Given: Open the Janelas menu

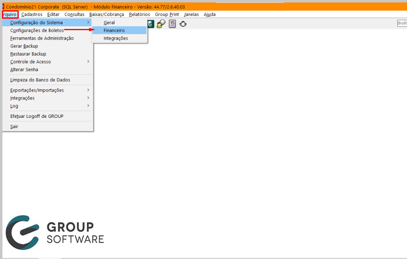Looking at the screenshot, I should pyautogui.click(x=191, y=15).
